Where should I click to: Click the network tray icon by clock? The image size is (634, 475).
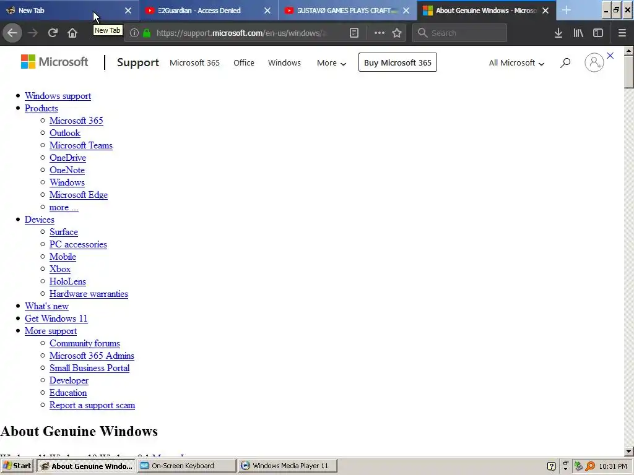tap(579, 466)
